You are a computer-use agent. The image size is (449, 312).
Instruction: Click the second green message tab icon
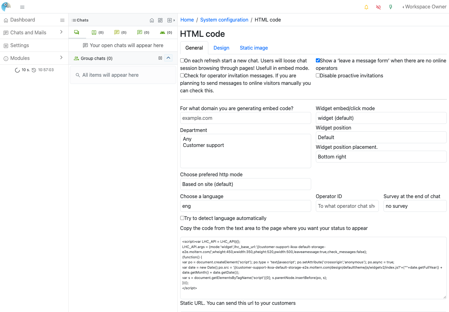click(140, 32)
